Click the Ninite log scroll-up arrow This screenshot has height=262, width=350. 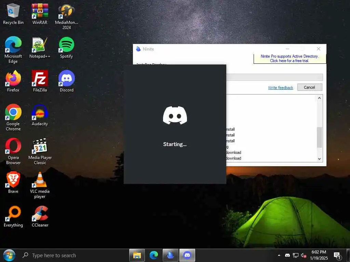(x=320, y=98)
